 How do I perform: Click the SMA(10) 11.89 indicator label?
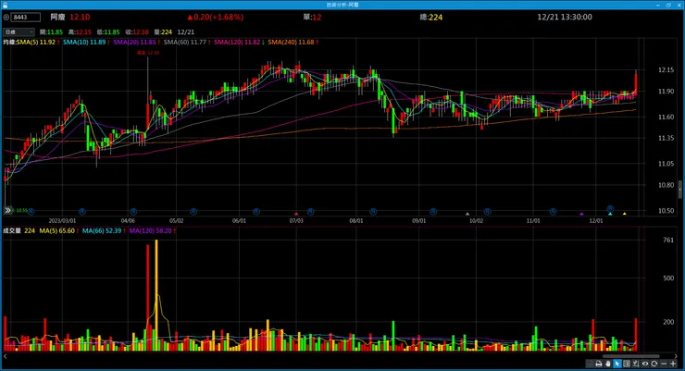coord(86,43)
